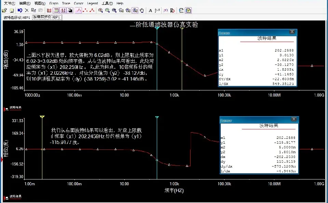Select the show lines only trace icon

click(79, 10)
